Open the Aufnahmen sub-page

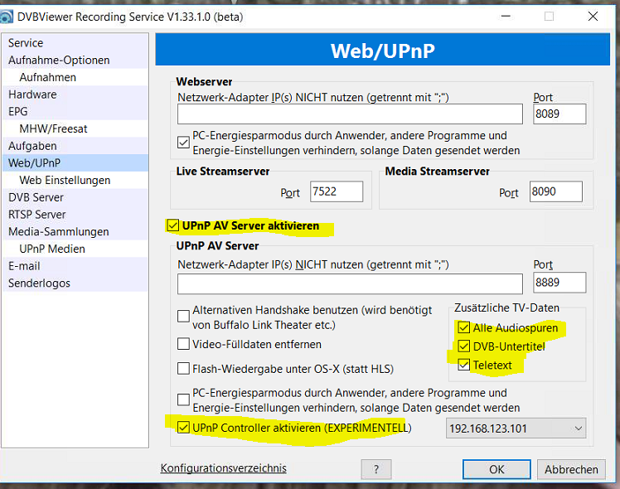75,77
